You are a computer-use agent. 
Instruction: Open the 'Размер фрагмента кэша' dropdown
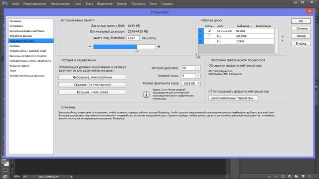coord(191,83)
